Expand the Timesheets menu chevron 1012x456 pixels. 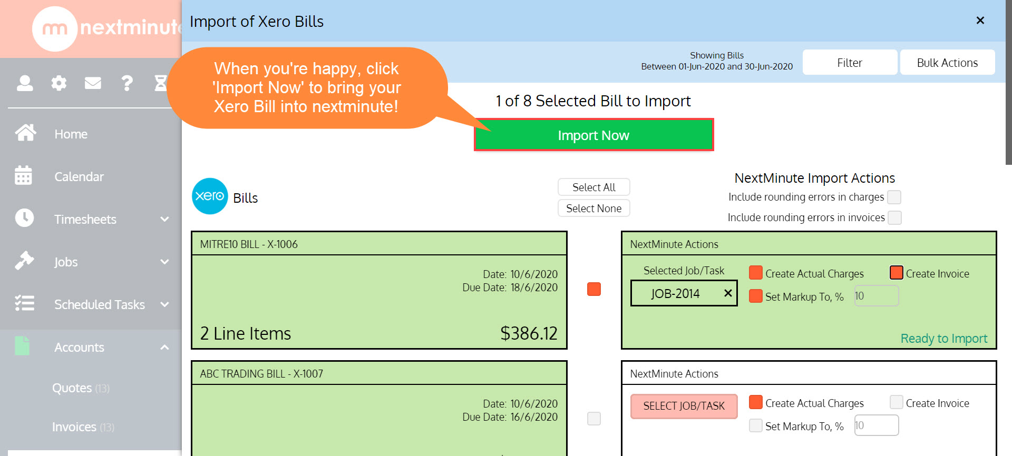coord(164,219)
